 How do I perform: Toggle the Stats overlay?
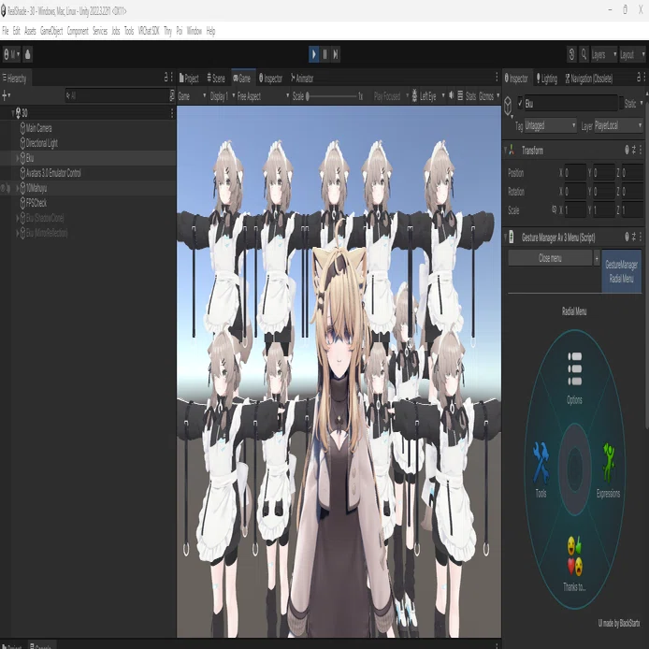click(470, 96)
